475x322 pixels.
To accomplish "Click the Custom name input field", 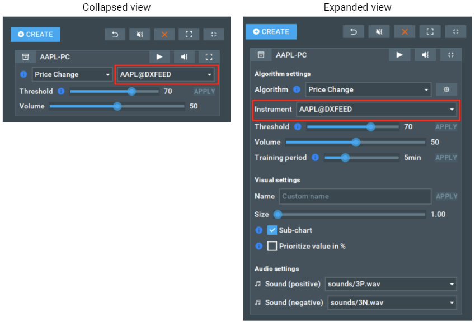I will pos(355,196).
